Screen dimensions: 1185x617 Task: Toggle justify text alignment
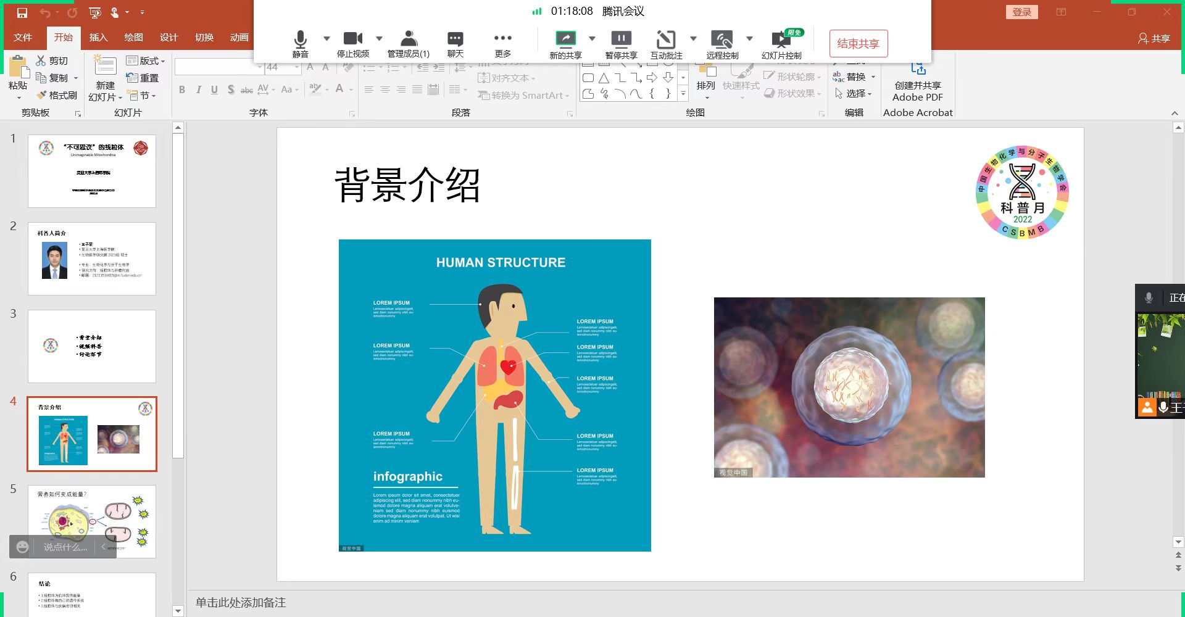tap(417, 89)
